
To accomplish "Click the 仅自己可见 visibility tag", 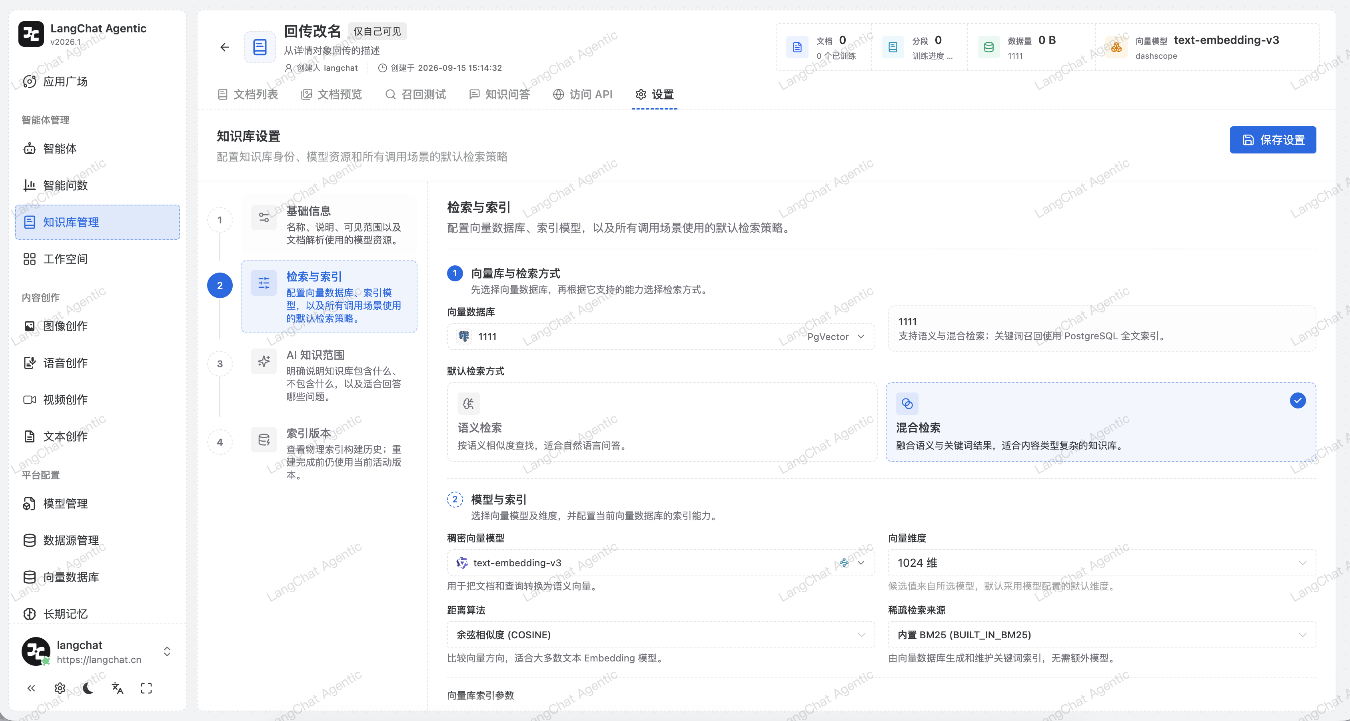I will pos(377,32).
